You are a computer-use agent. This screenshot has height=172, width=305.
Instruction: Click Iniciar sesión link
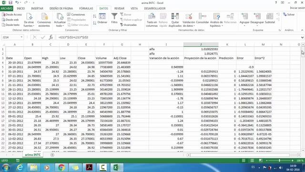tap(297, 8)
